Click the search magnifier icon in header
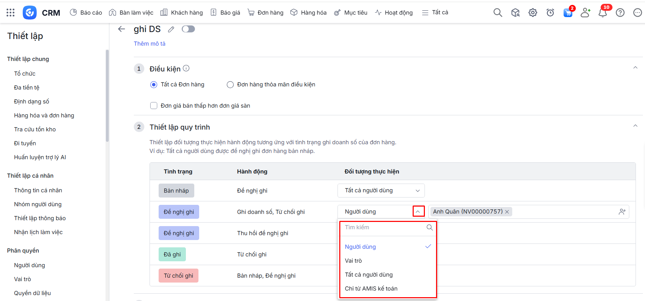This screenshot has width=645, height=301. point(498,13)
